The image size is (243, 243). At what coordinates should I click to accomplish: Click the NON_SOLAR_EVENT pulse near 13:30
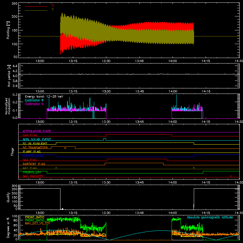tap(104, 139)
